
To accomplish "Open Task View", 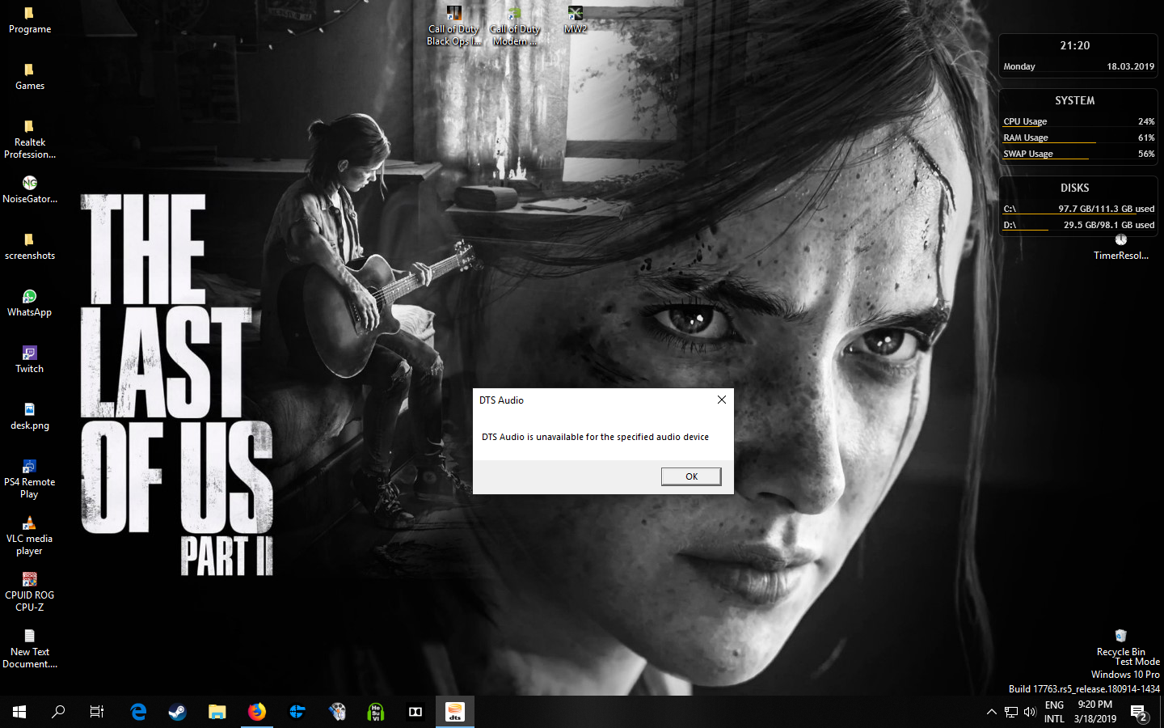I will (97, 712).
